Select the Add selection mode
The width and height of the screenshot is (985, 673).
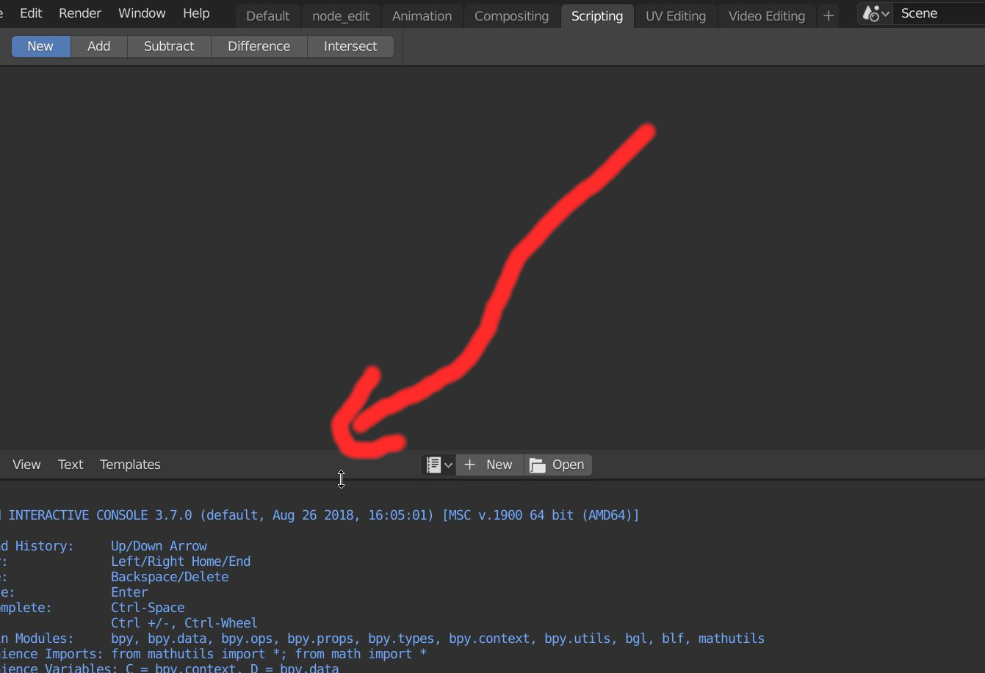pos(99,46)
